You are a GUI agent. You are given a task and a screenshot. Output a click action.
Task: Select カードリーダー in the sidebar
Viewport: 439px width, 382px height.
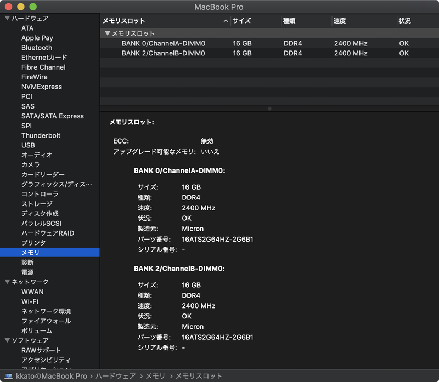[x=43, y=174]
